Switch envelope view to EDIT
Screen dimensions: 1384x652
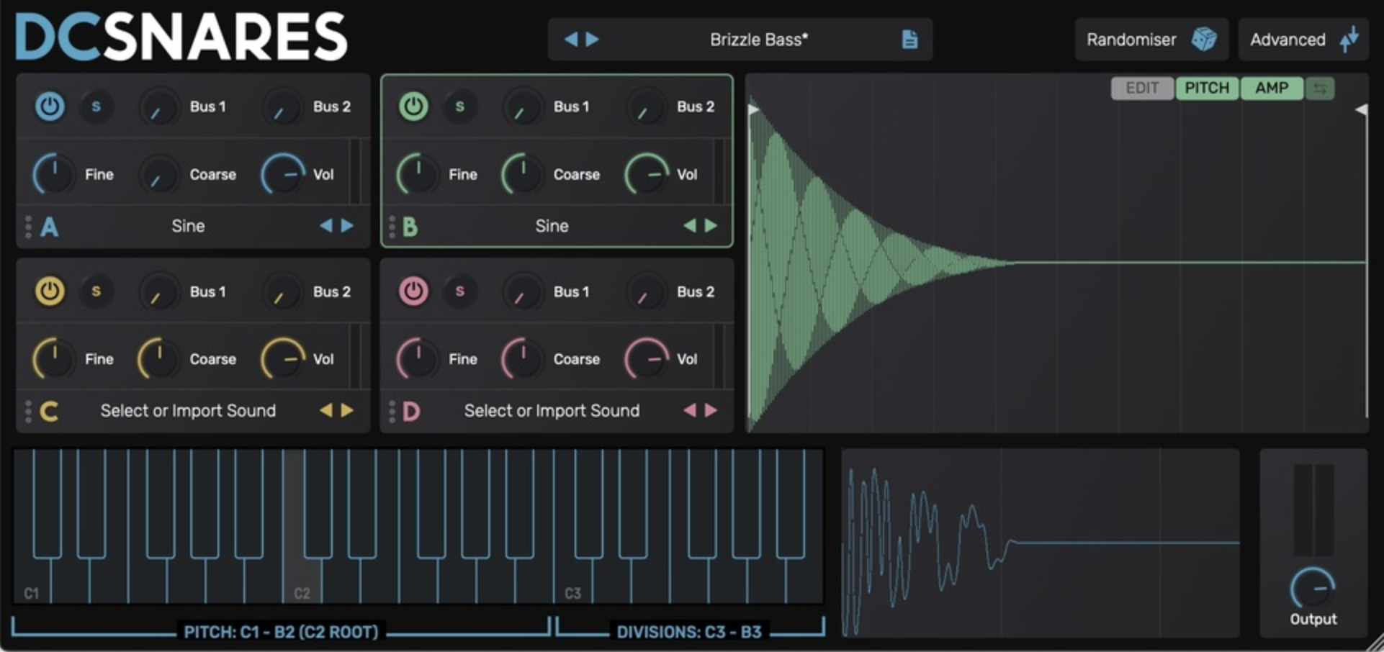[x=1142, y=88]
